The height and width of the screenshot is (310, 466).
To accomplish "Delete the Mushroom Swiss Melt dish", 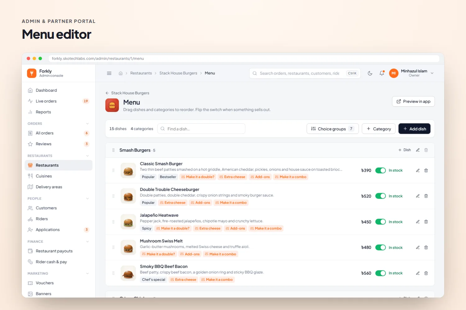I will 426,247.
